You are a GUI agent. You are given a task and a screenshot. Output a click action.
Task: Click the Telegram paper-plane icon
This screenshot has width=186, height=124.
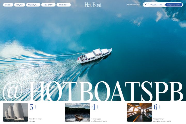click(145, 5)
